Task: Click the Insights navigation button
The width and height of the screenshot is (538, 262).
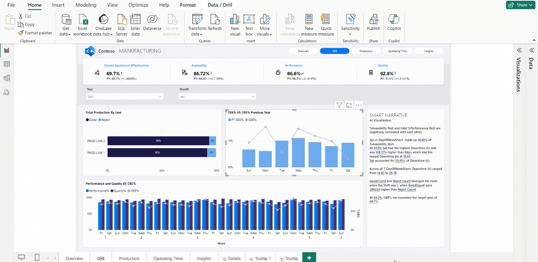Action: pyautogui.click(x=428, y=51)
